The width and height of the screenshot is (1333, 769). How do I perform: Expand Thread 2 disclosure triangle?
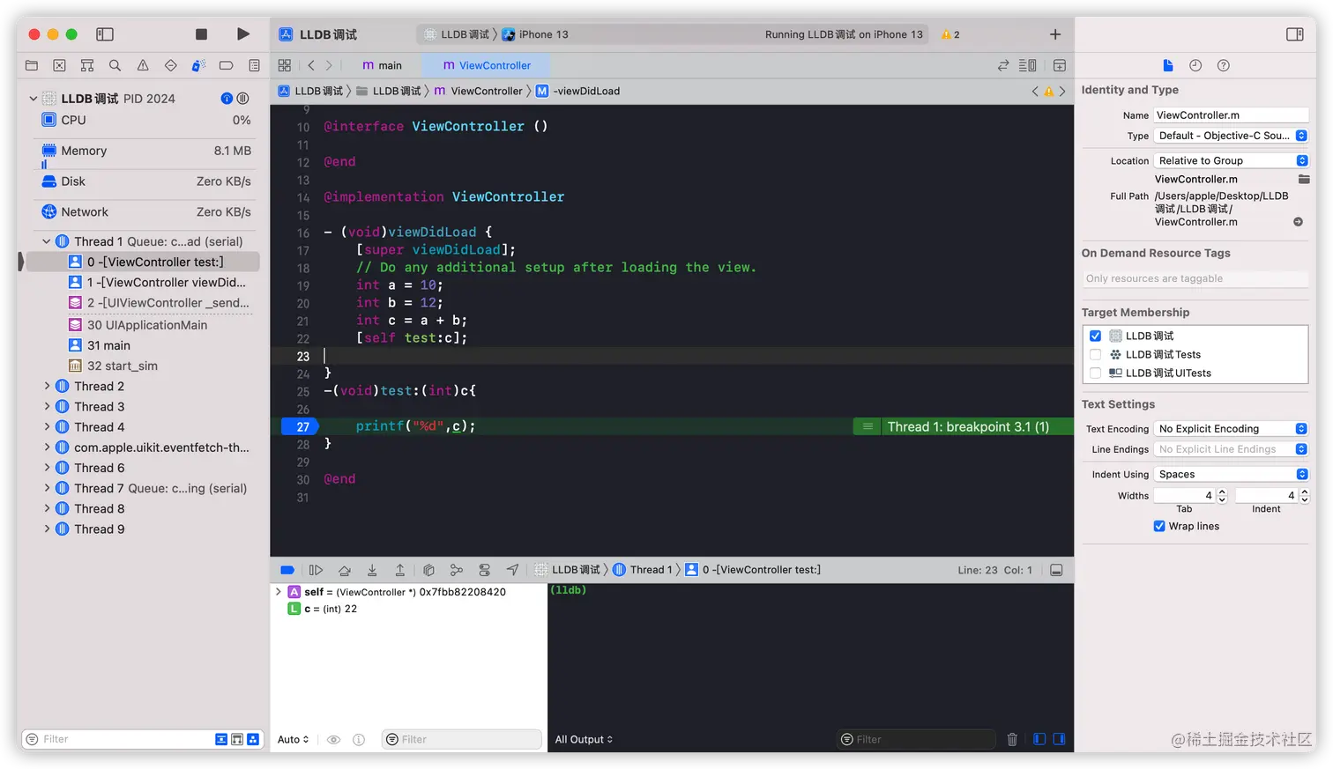(47, 386)
